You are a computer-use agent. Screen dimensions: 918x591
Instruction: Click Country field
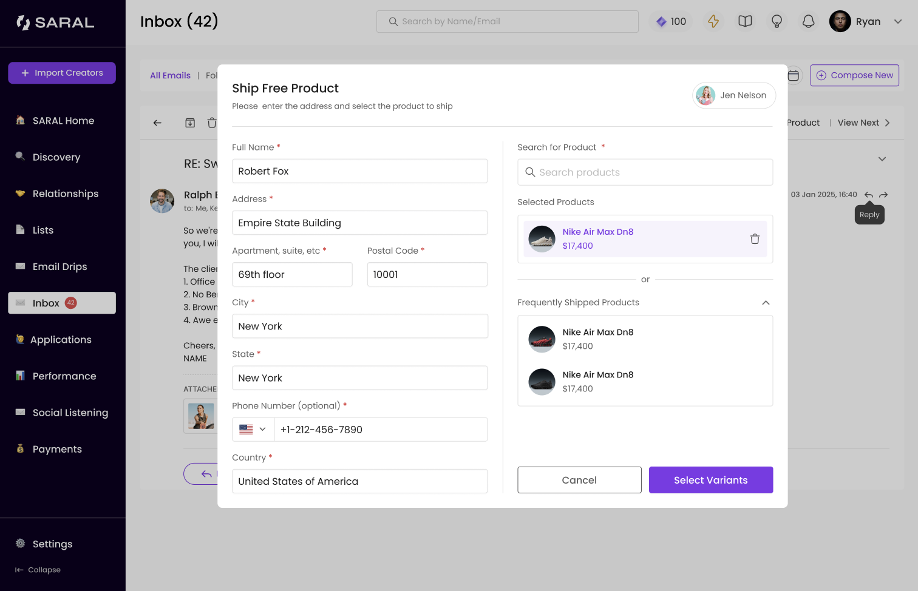(359, 481)
